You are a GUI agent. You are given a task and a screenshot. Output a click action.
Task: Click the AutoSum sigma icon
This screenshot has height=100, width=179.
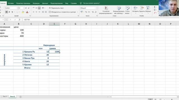(155, 7)
